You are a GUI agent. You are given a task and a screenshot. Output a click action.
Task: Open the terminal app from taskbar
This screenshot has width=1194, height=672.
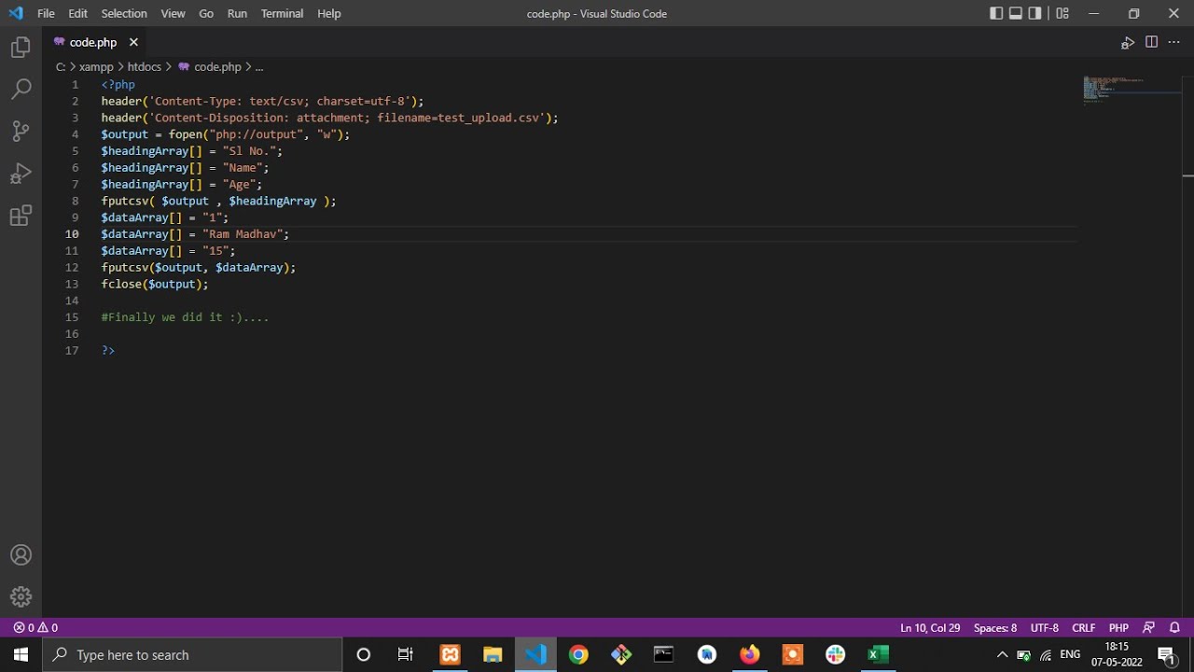coord(663,654)
